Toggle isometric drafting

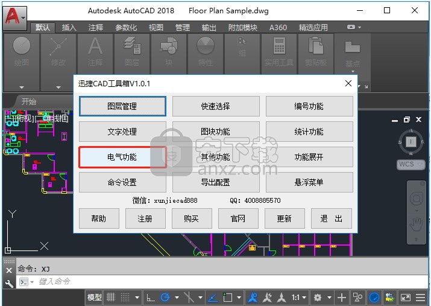(x=189, y=298)
